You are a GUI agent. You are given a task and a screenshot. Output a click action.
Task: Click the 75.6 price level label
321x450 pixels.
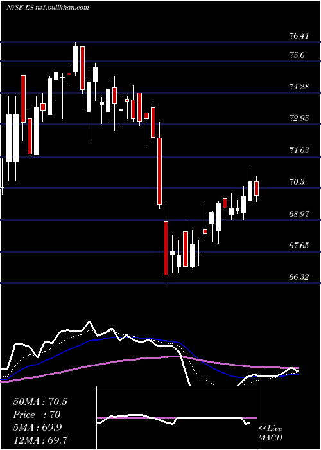click(x=297, y=55)
